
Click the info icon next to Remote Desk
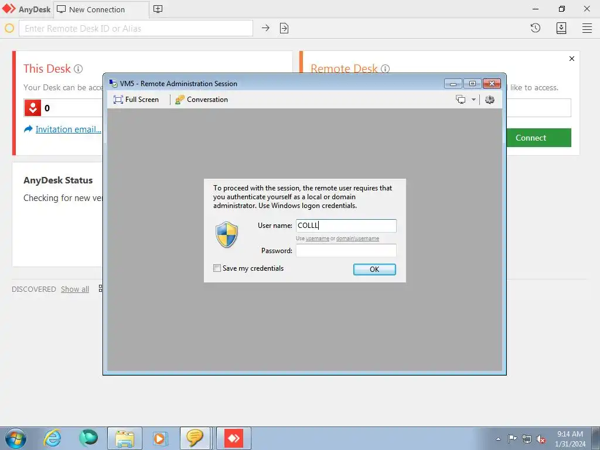pos(386,69)
